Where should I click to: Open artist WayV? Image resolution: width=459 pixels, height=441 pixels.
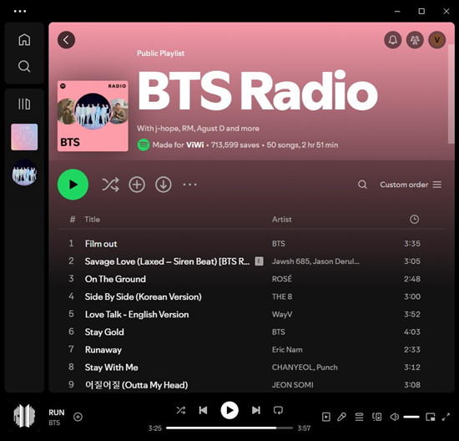(x=282, y=314)
